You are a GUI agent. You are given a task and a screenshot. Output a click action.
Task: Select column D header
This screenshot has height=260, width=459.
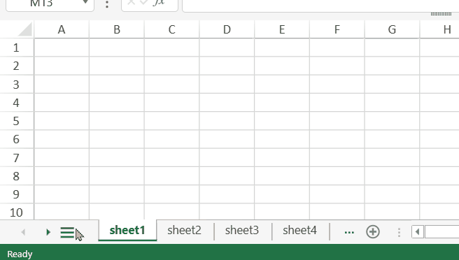point(227,29)
